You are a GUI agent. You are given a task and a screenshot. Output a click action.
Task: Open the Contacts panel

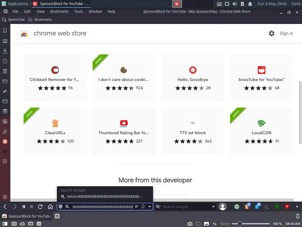tap(5, 132)
